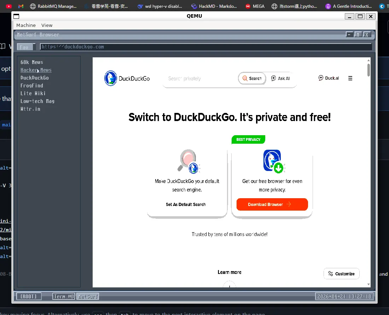Open Low-tech Mag favorite
This screenshot has width=389, height=315.
(x=37, y=101)
